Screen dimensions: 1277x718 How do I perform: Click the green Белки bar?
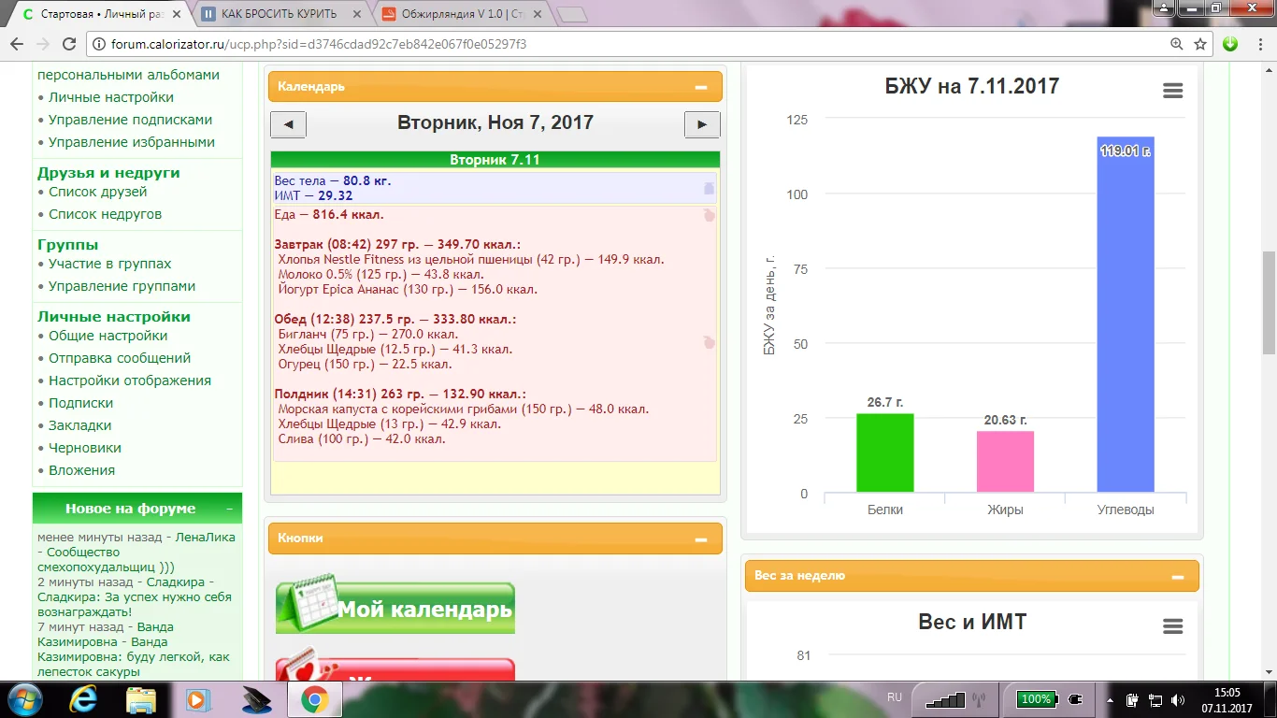[x=884, y=452]
